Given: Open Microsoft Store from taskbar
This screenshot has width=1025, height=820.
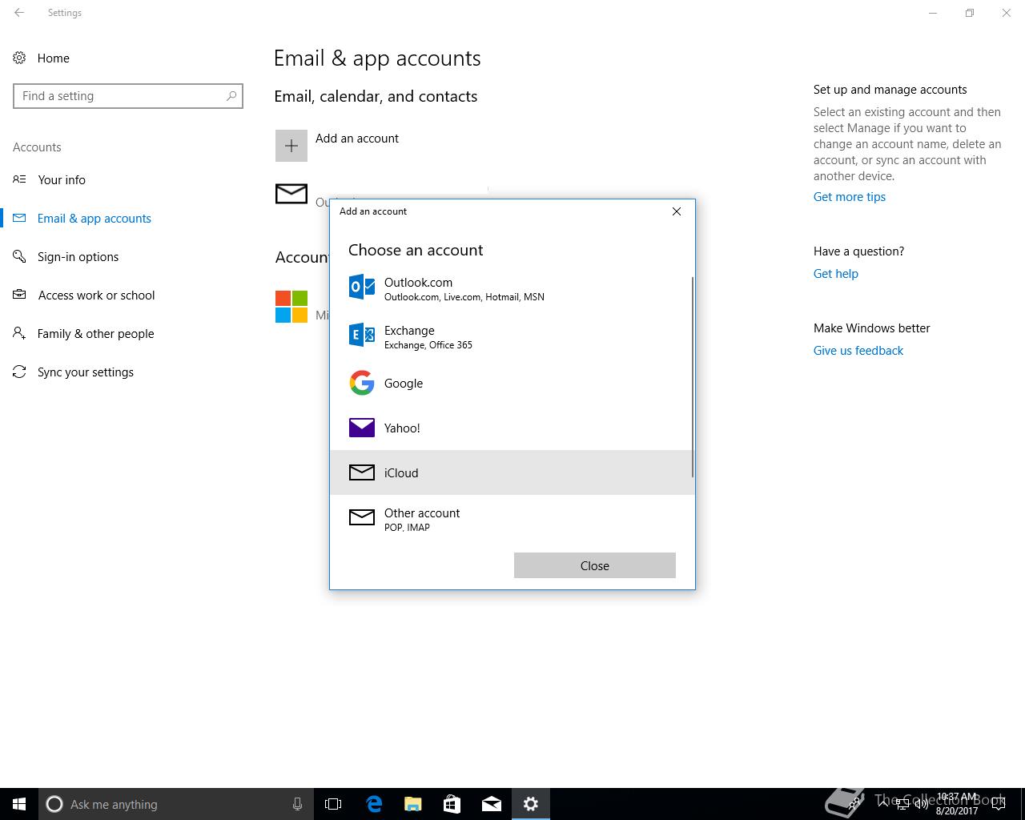Looking at the screenshot, I should tap(452, 804).
